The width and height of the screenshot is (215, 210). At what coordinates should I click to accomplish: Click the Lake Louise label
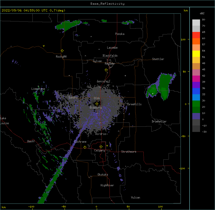tap(4, 121)
